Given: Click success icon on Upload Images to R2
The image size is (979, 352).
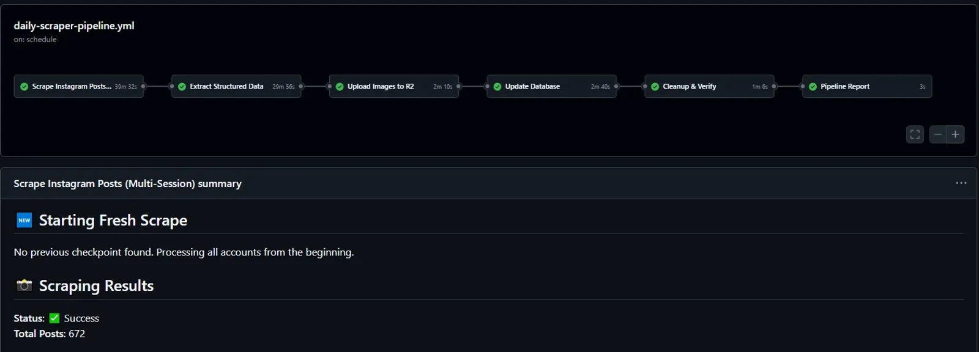Looking at the screenshot, I should (x=340, y=87).
